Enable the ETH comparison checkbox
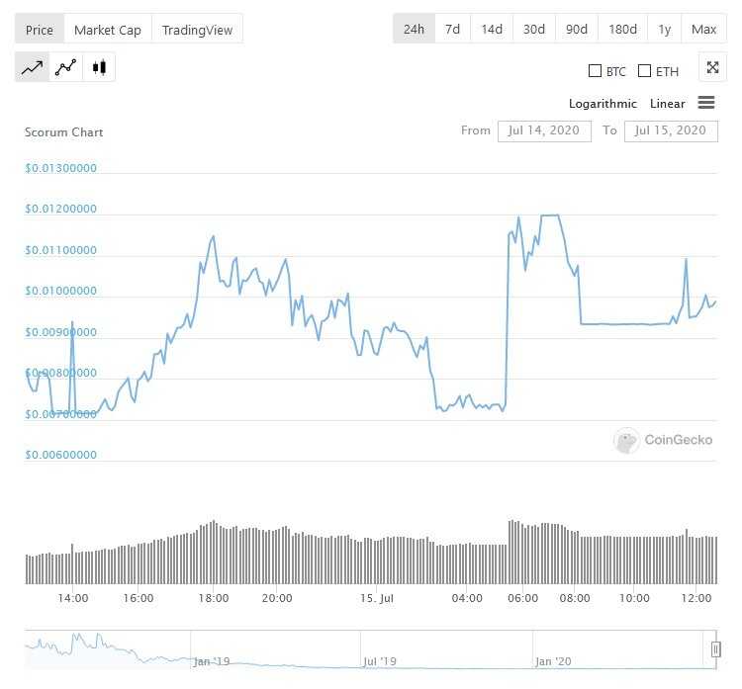Image resolution: width=742 pixels, height=689 pixels. coord(644,71)
